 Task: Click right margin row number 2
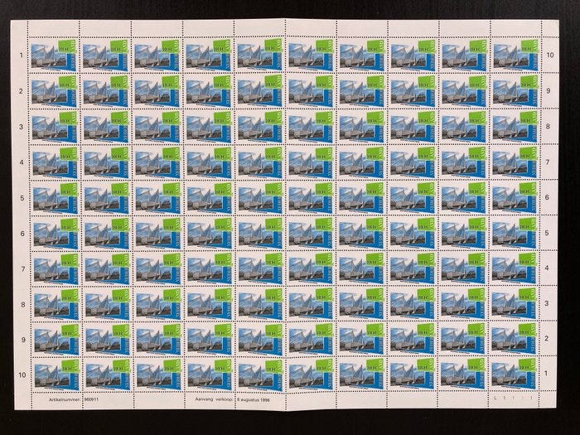(x=546, y=338)
